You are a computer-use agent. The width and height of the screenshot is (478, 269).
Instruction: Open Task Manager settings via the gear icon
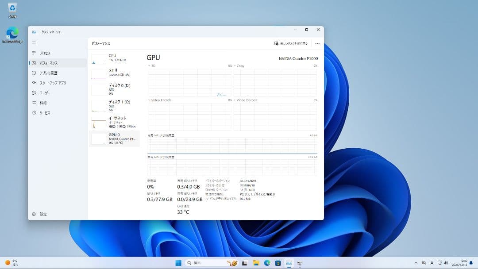pyautogui.click(x=34, y=214)
